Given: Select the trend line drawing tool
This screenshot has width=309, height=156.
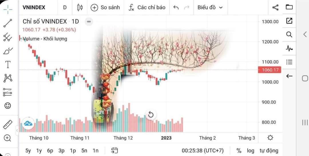Looking at the screenshot, I should (8, 23).
